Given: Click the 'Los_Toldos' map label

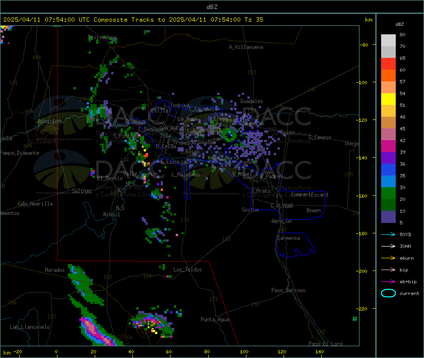Looking at the screenshot, I should click(188, 270).
